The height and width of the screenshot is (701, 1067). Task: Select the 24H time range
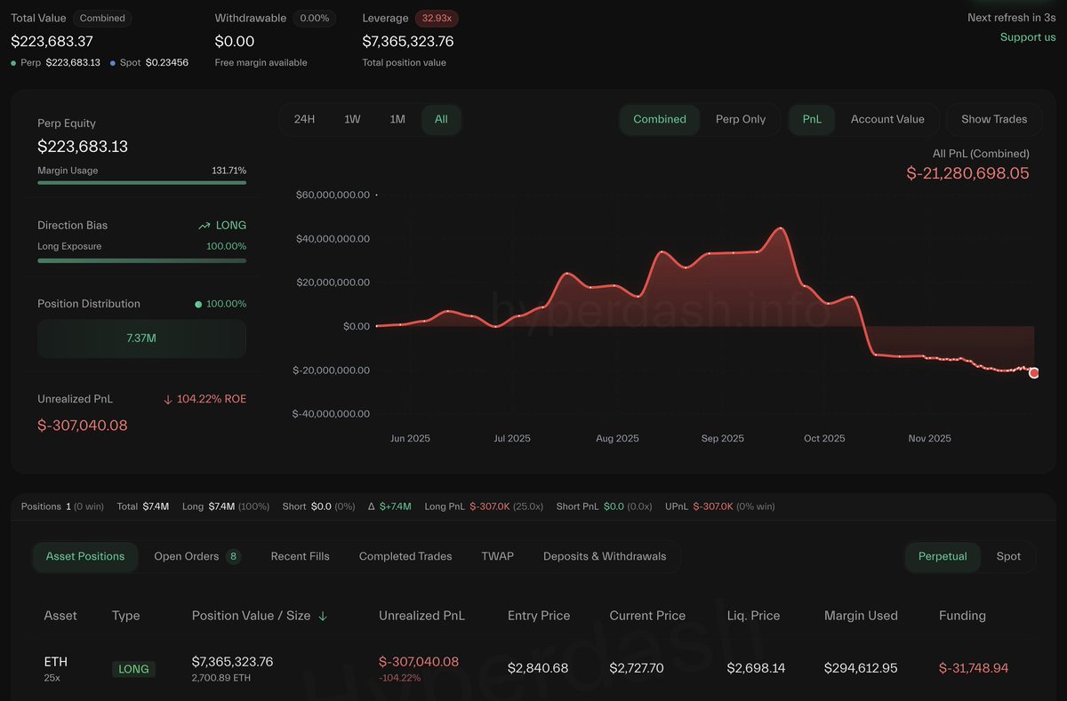point(304,119)
